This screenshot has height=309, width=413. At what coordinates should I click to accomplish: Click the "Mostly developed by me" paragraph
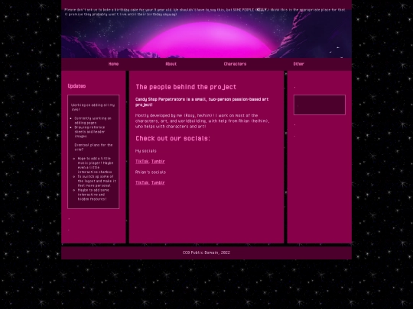tap(202, 121)
